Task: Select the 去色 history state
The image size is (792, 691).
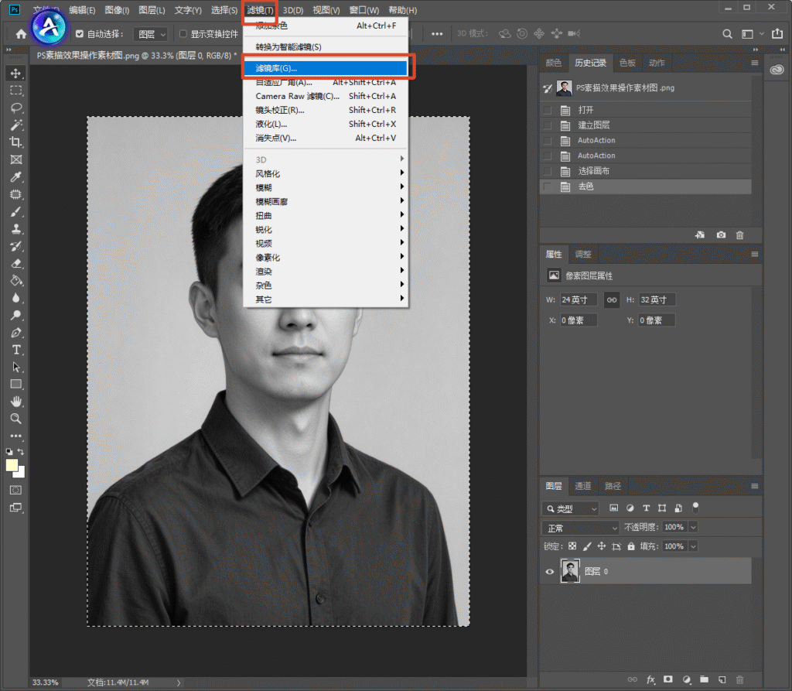Action: click(646, 186)
